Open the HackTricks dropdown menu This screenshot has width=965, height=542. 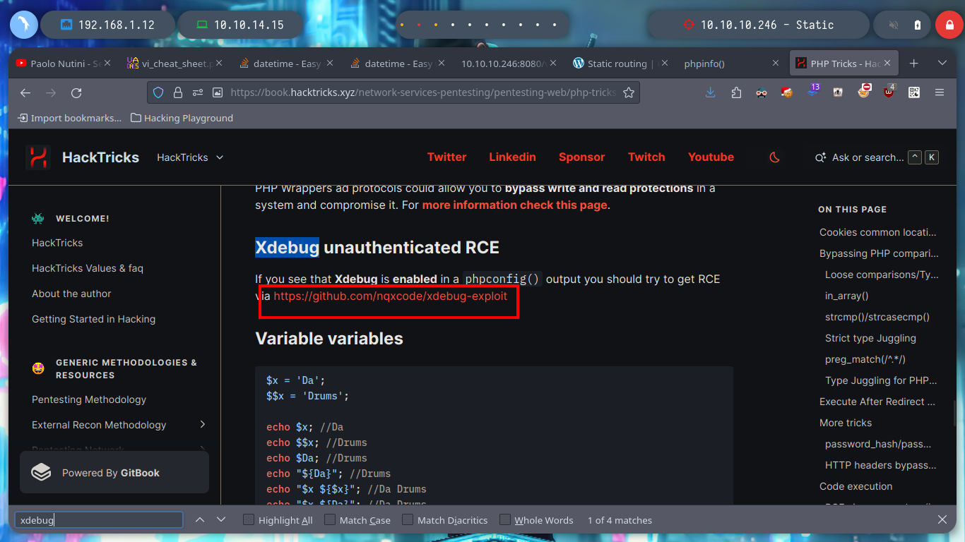(x=190, y=157)
